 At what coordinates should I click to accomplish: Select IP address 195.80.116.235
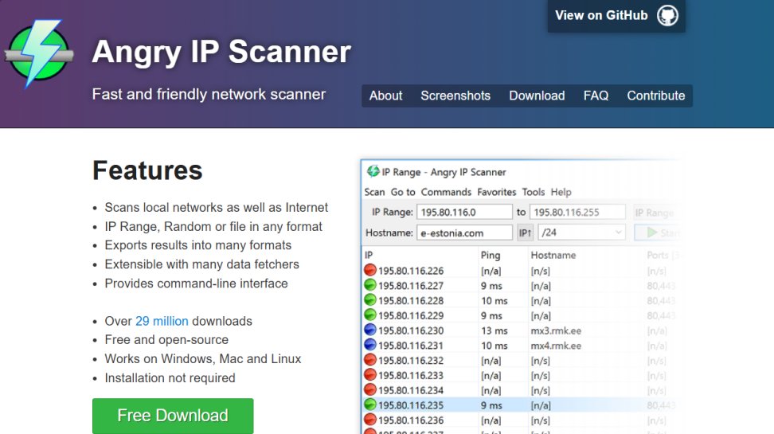[x=411, y=405]
